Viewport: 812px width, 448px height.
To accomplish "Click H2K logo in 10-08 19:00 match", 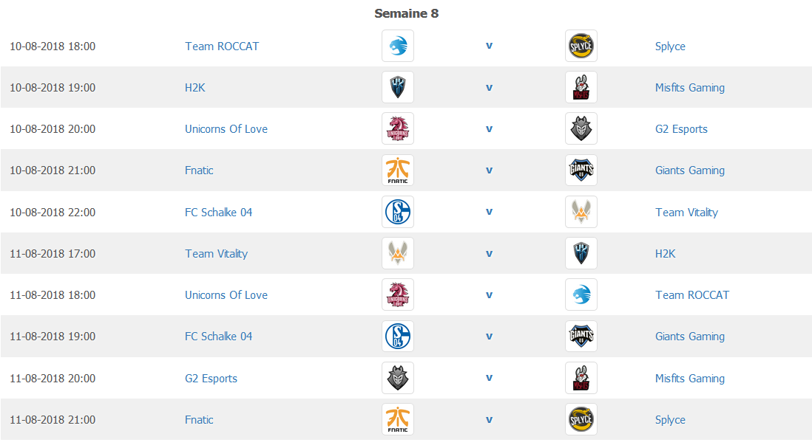I will (x=398, y=87).
